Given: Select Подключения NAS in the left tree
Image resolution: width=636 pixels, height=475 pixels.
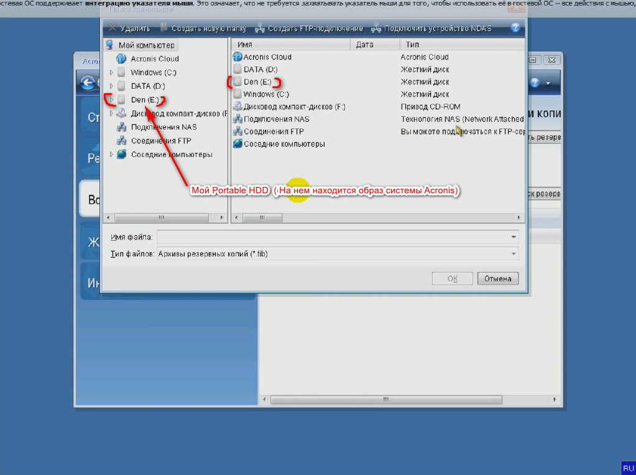Looking at the screenshot, I should (x=164, y=127).
